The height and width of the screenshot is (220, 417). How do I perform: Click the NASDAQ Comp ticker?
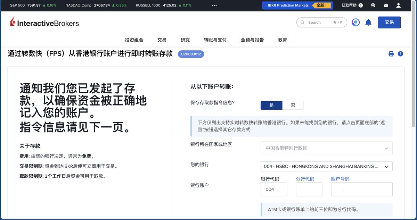(x=96, y=6)
